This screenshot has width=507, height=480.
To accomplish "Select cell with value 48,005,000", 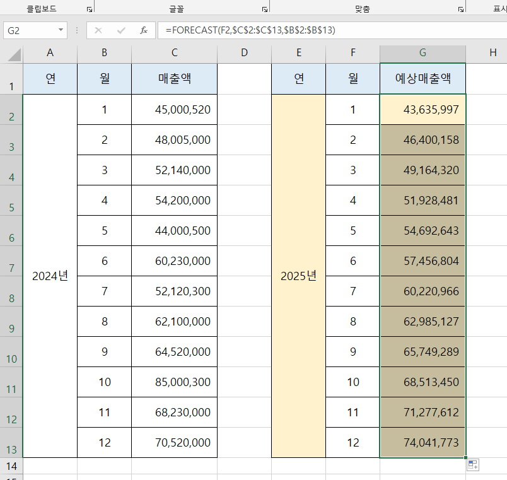I will click(x=175, y=140).
